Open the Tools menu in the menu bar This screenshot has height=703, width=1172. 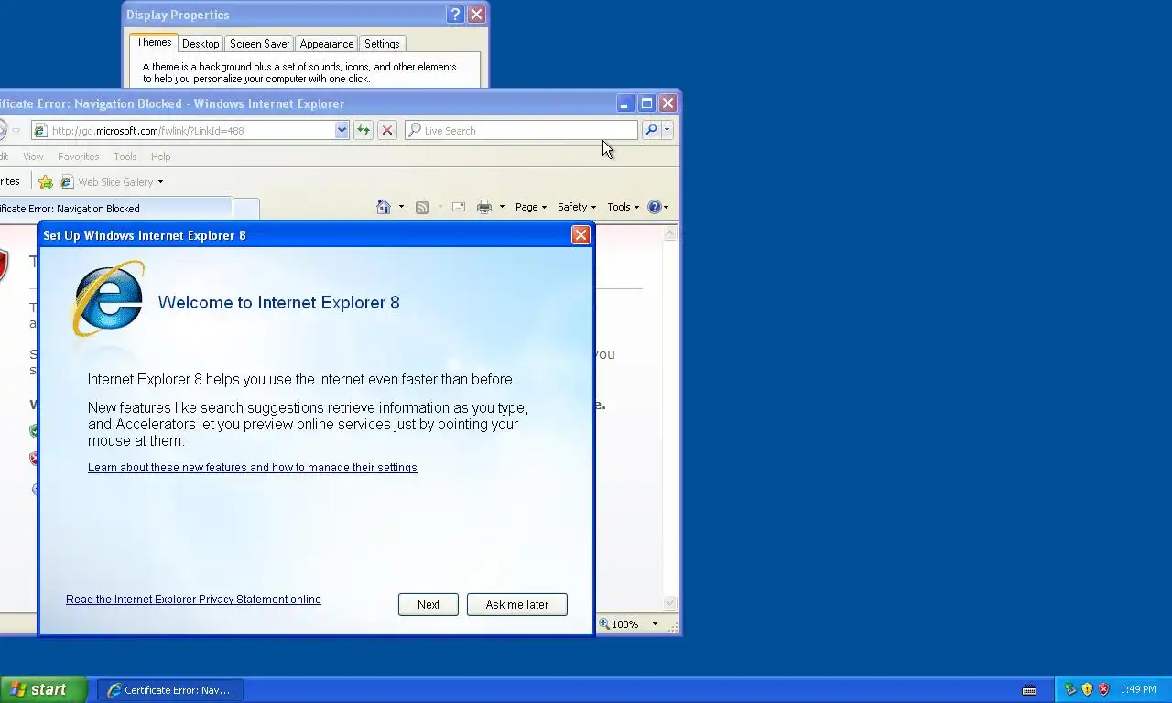(x=125, y=157)
